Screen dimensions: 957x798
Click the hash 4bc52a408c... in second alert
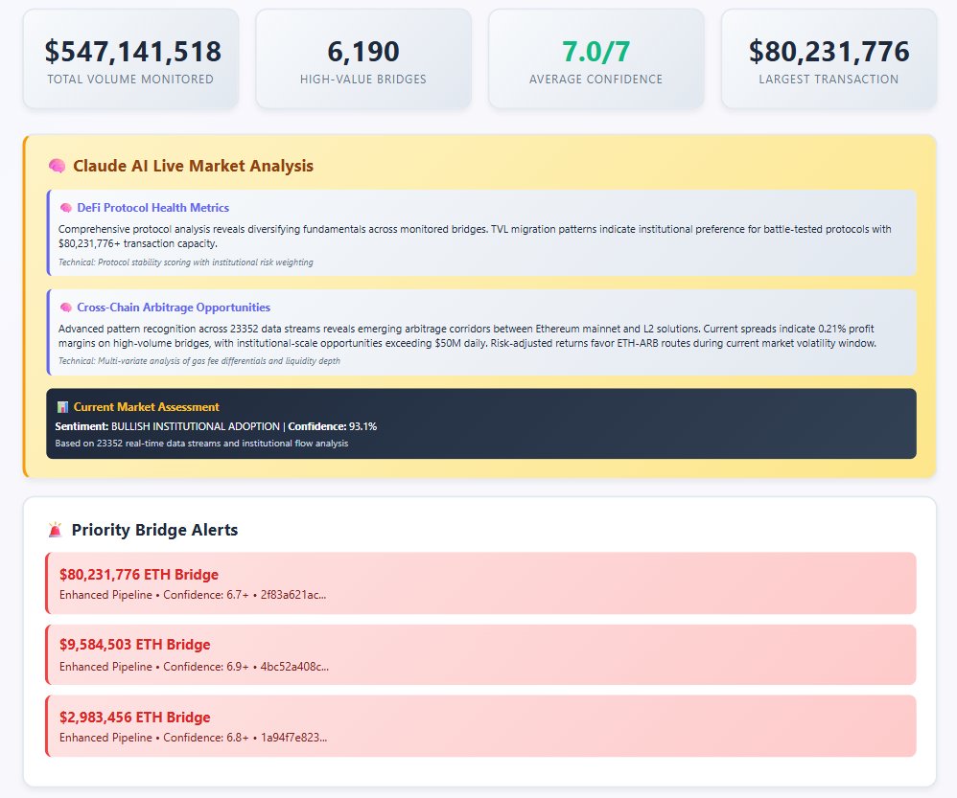click(294, 667)
